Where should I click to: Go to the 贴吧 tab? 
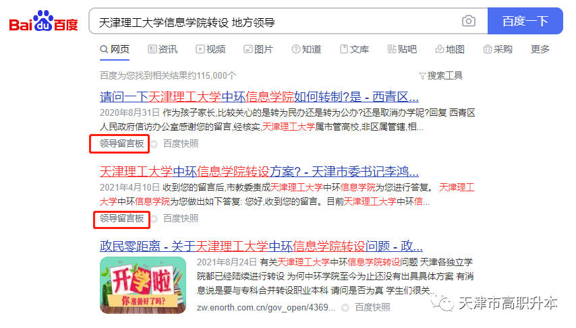402,49
